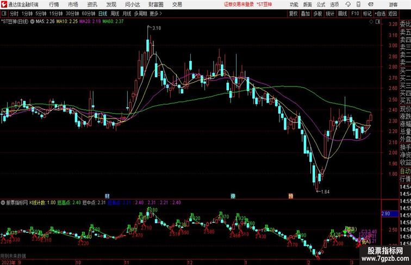Switch to the 30分钟 period tab
411x265 pixels.
point(72,14)
